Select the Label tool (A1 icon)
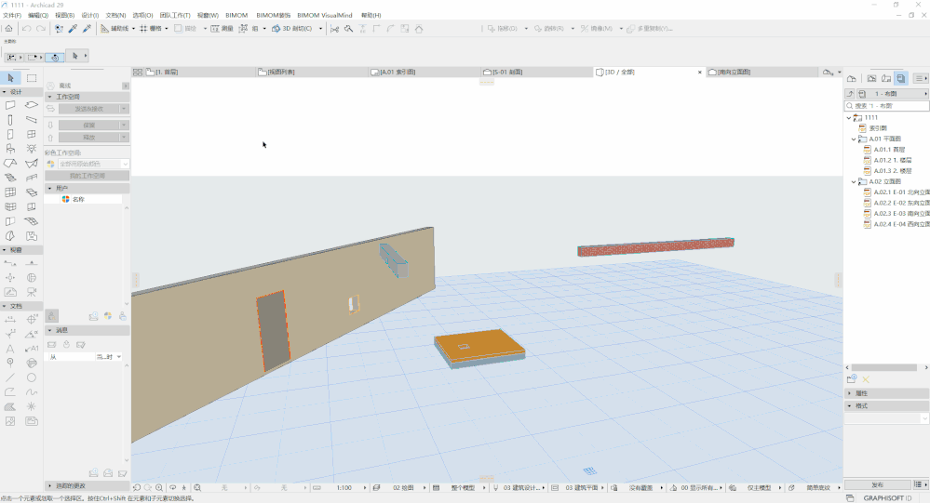 coord(32,349)
